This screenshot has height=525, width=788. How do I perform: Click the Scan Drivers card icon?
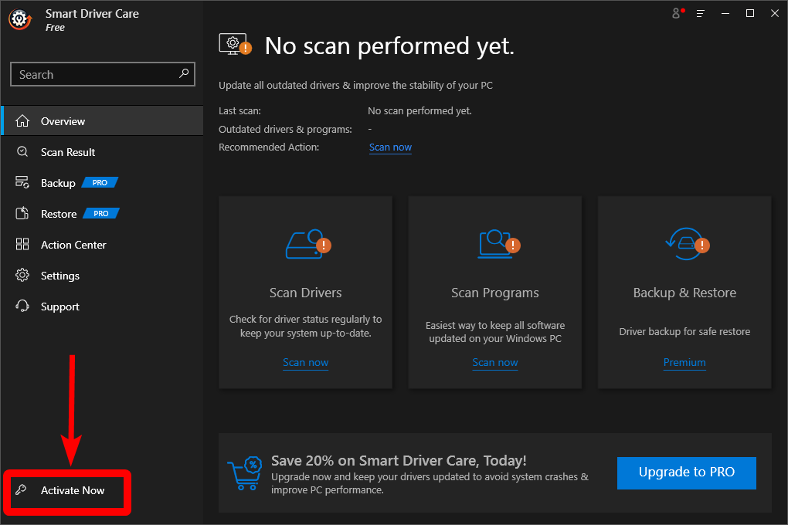coord(308,244)
